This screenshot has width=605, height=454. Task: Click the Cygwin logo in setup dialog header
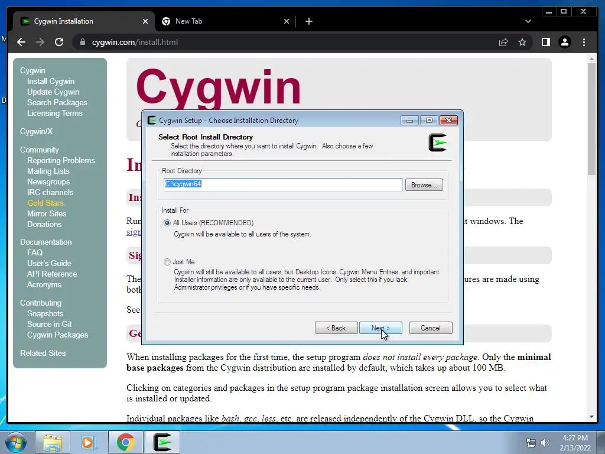(438, 142)
